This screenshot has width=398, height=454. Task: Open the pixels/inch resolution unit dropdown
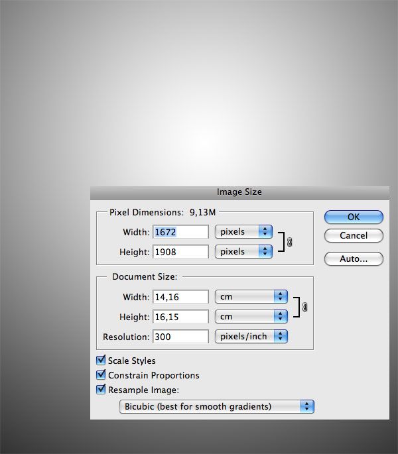point(251,337)
